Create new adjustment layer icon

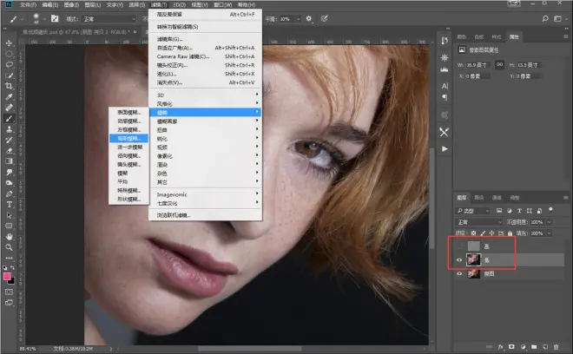click(x=523, y=347)
